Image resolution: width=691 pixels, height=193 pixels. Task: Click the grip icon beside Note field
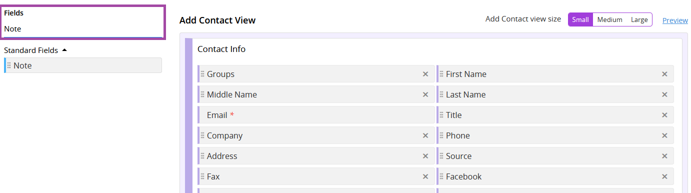click(x=9, y=65)
